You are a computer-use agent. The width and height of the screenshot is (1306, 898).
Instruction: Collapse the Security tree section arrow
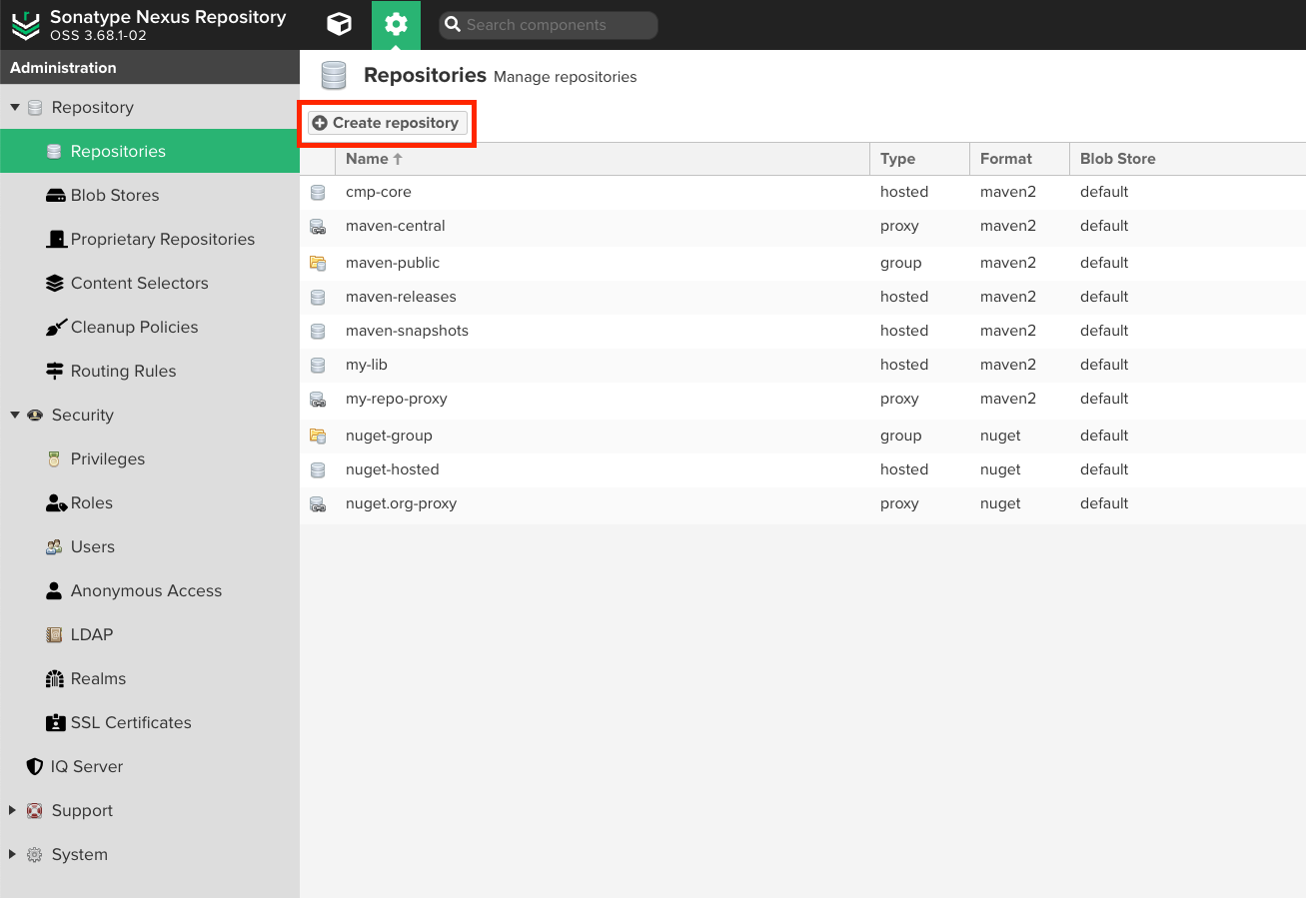[14, 416]
